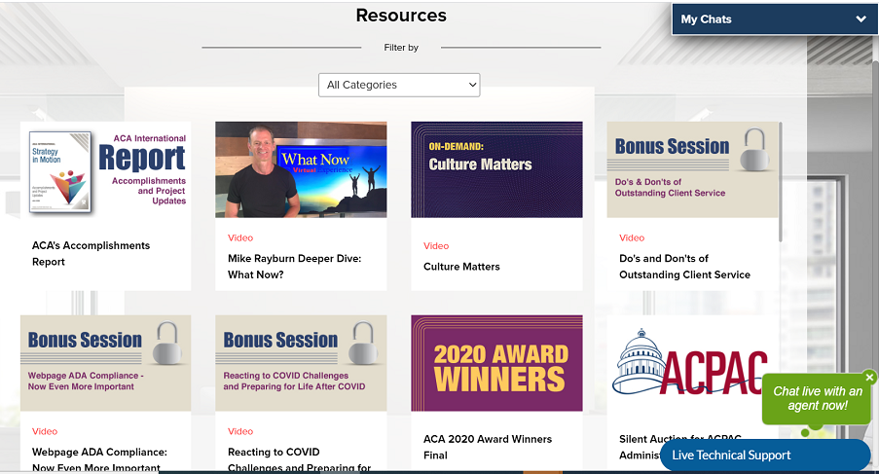The width and height of the screenshot is (879, 474).
Task: Open Live Technical Support chat
Action: [765, 455]
